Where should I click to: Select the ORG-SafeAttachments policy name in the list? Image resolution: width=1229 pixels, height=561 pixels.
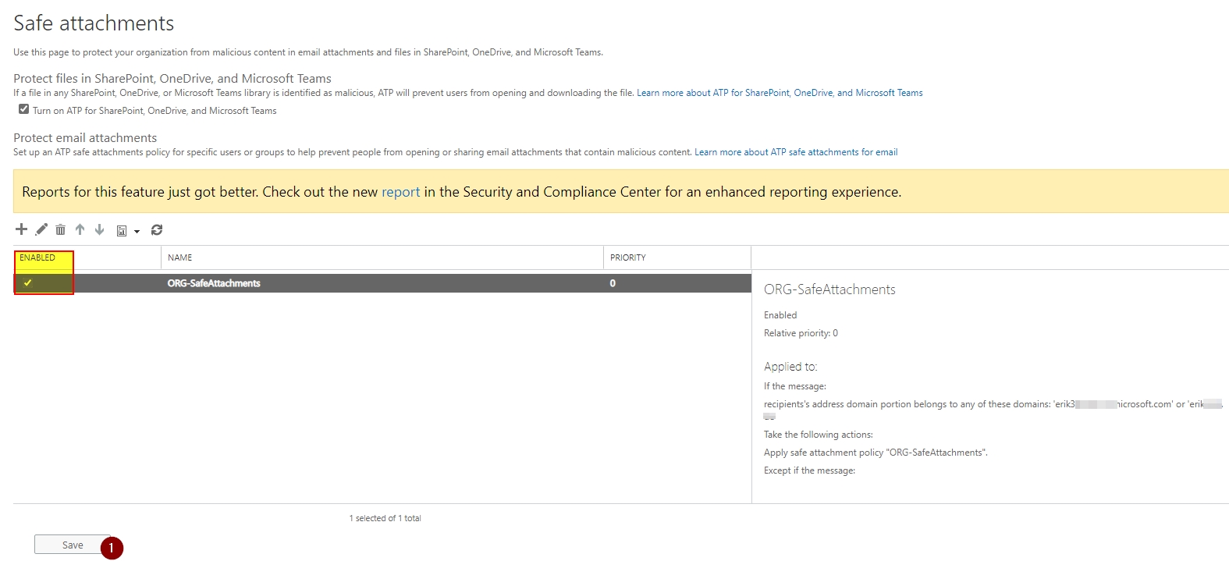pos(214,283)
